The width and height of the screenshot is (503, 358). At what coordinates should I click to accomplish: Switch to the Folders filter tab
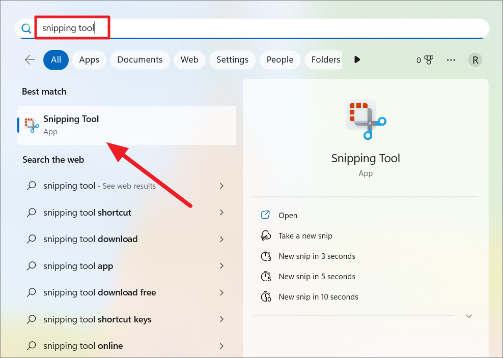click(x=324, y=60)
